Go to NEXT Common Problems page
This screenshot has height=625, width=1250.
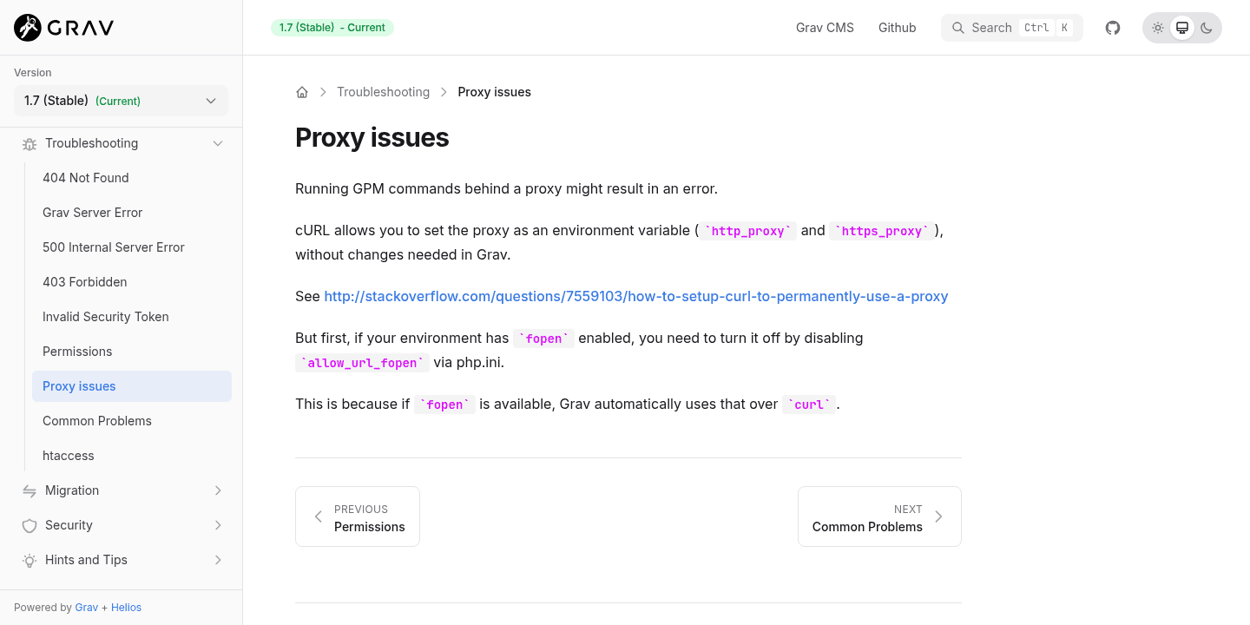coord(878,516)
